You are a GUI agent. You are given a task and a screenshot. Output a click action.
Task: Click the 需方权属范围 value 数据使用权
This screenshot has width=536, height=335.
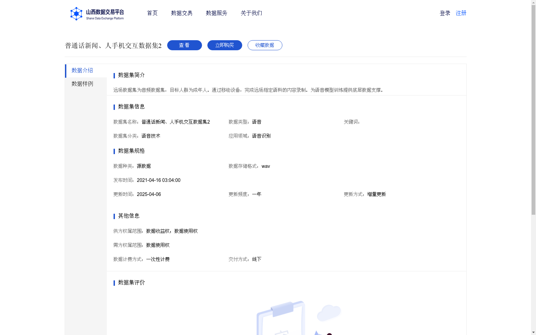click(x=158, y=245)
